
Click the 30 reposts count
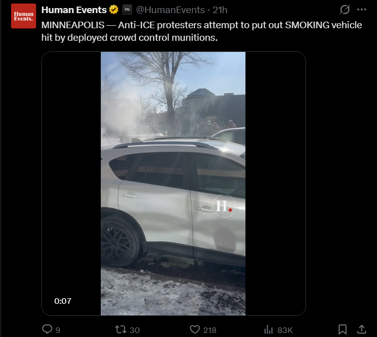pyautogui.click(x=135, y=330)
